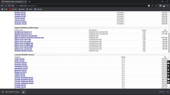The width and height of the screenshot is (170, 95).
Task: Click the browser forward arrow
Action: tap(6, 6)
